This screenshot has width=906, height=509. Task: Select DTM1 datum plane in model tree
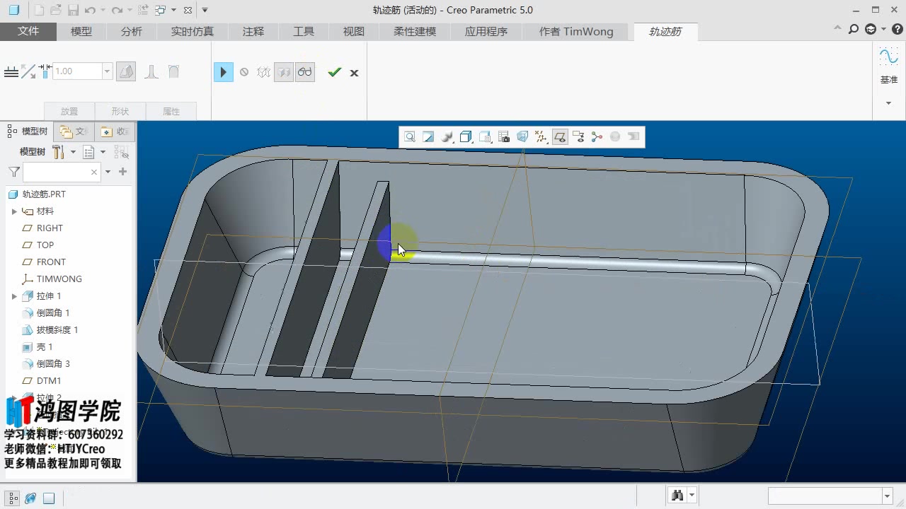point(49,381)
